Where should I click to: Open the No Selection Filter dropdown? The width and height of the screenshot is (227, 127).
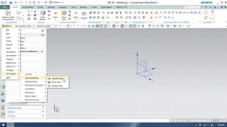tap(24, 26)
